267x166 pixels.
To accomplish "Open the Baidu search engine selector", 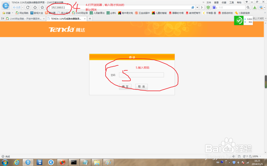I will [215, 7].
